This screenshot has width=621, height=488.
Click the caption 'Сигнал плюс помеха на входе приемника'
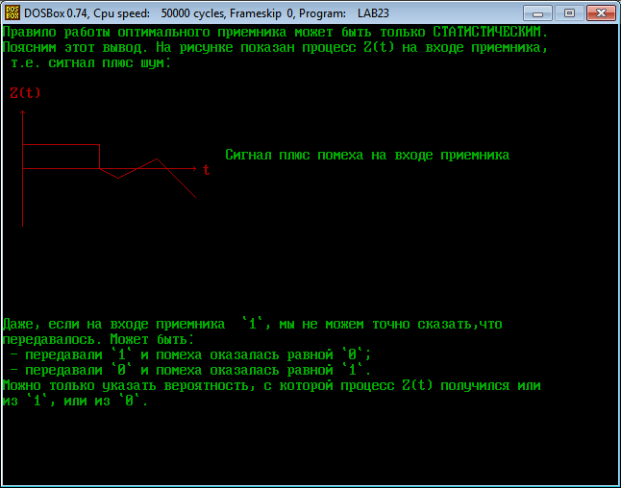tap(367, 155)
